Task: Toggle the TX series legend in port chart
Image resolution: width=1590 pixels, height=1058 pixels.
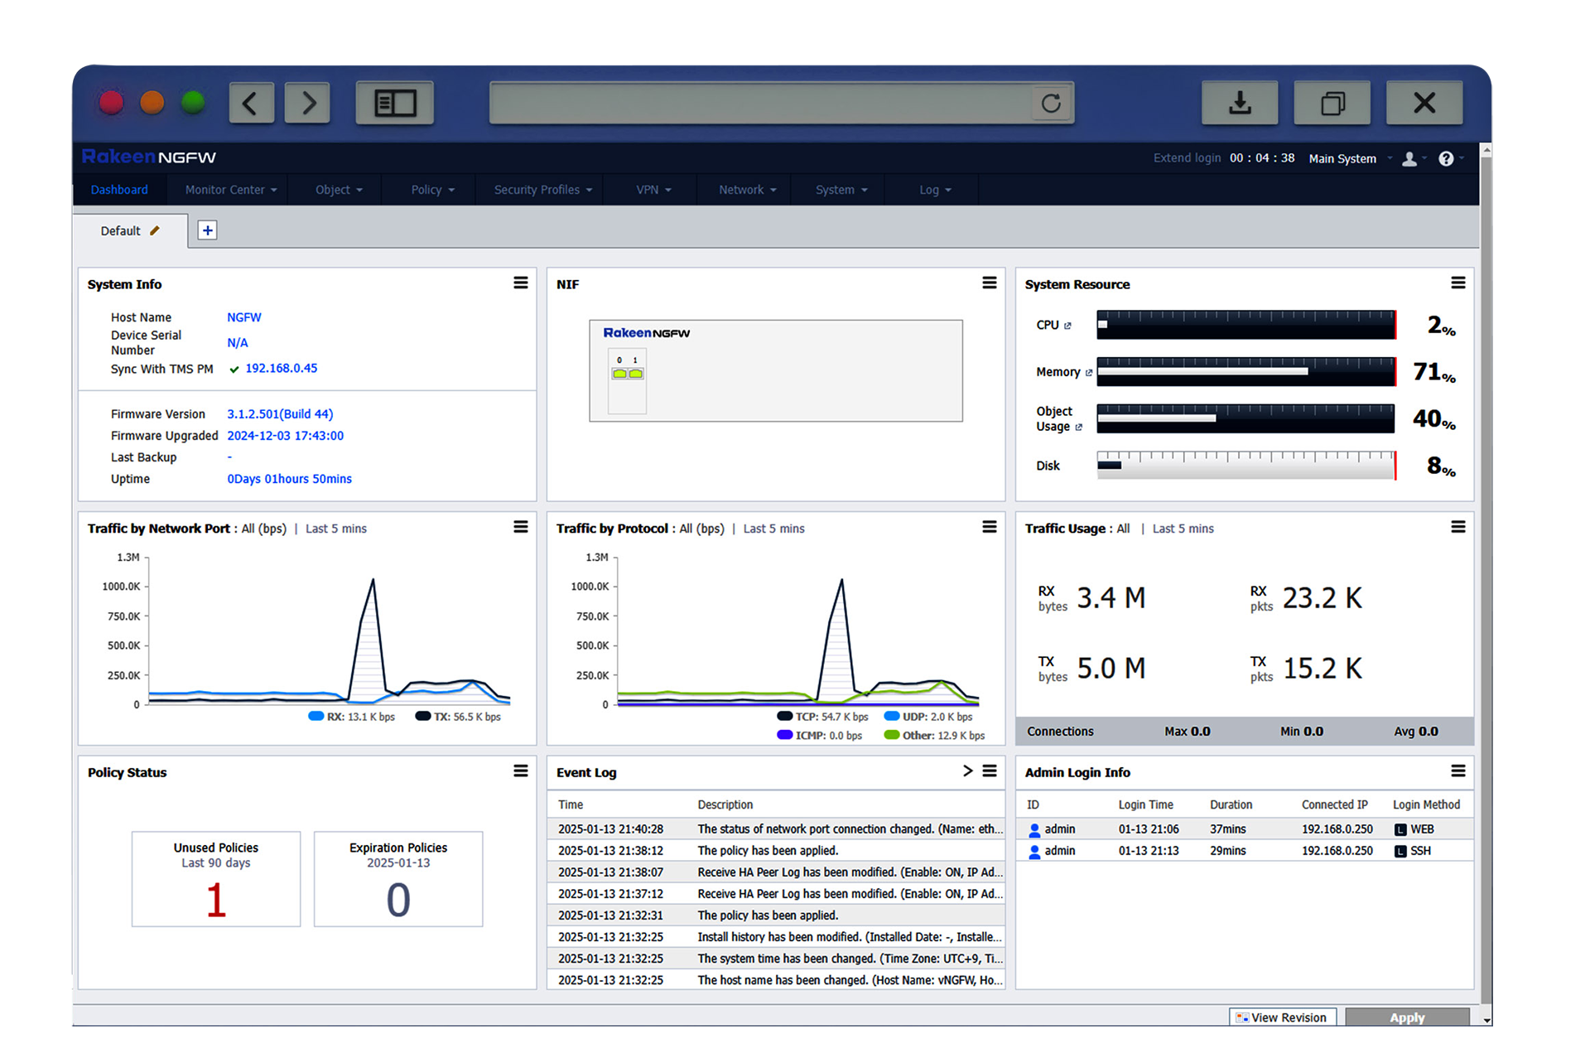Action: [x=458, y=717]
